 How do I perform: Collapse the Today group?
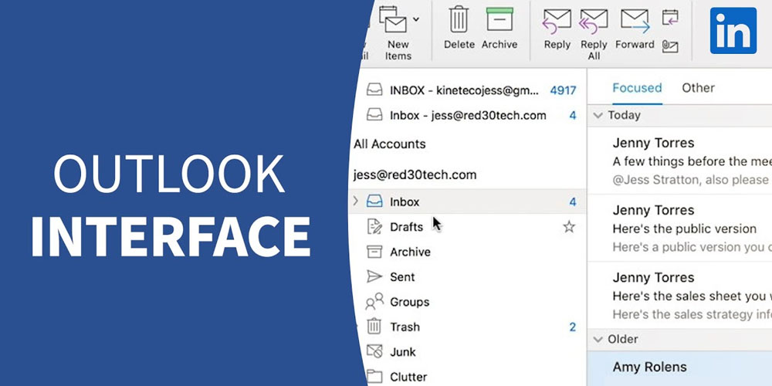pos(598,115)
